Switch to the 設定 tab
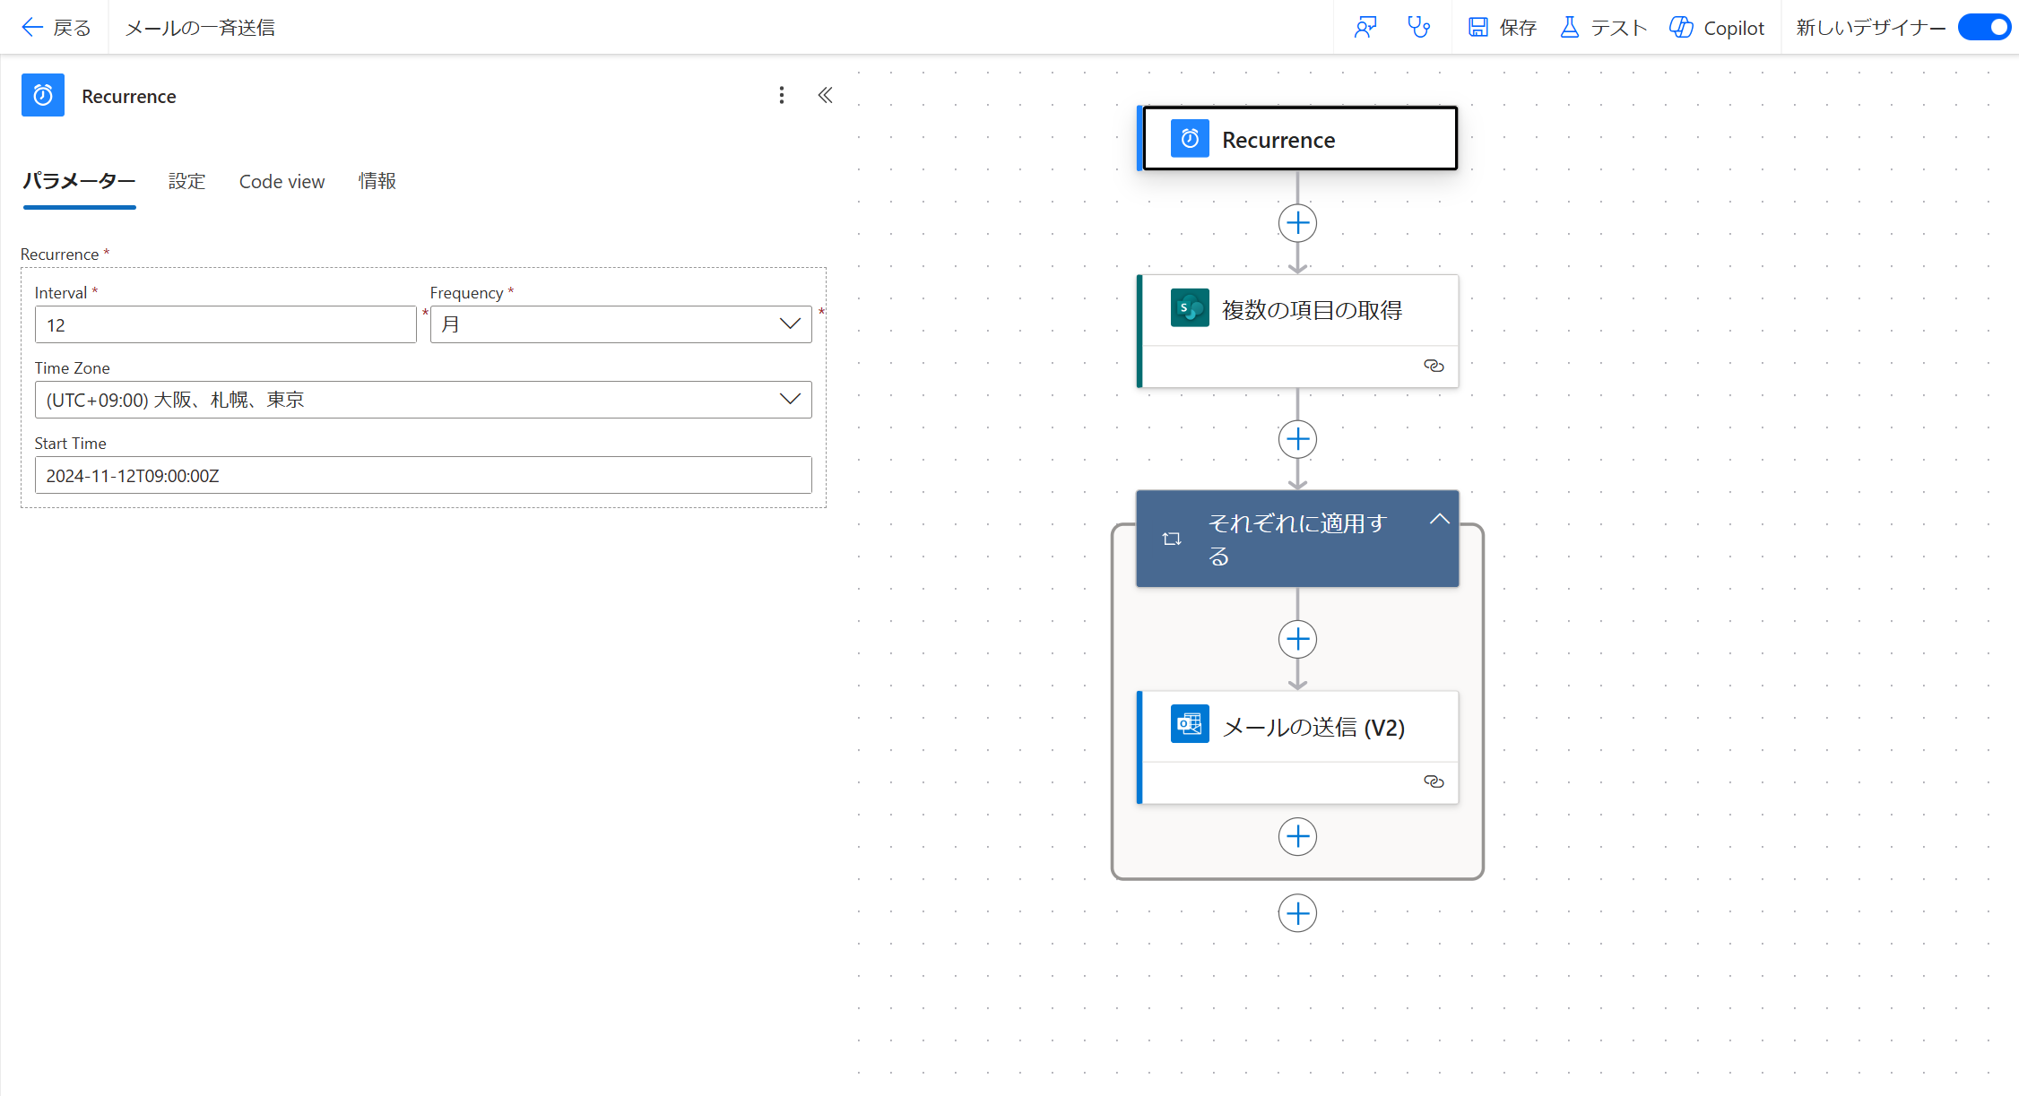The height and width of the screenshot is (1096, 2019). coord(186,181)
